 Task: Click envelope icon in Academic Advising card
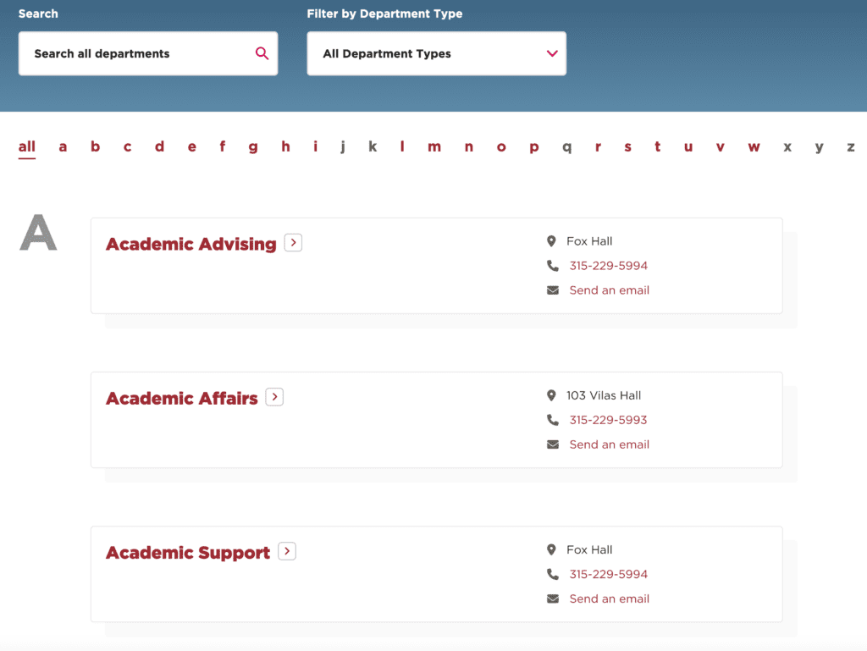point(553,290)
